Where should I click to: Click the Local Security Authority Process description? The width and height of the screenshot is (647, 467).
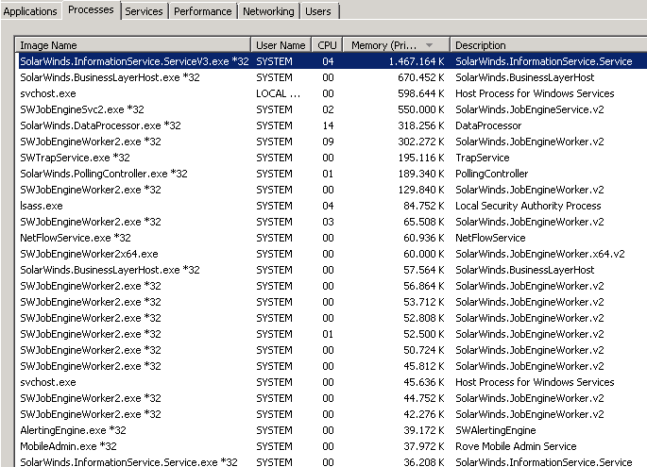[528, 206]
